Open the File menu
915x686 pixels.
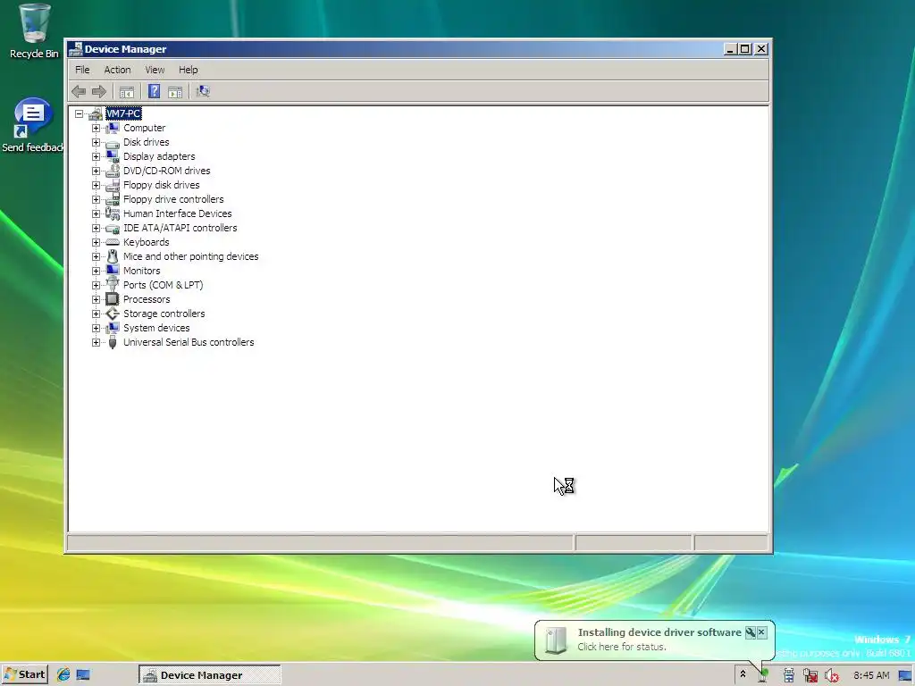82,70
